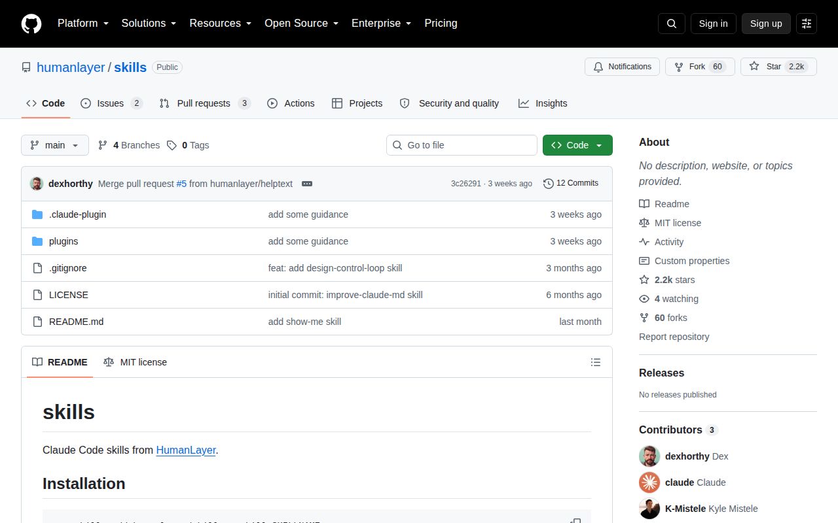Switch to the Insights tab
Screen dimensions: 838x523
pyautogui.click(x=543, y=103)
